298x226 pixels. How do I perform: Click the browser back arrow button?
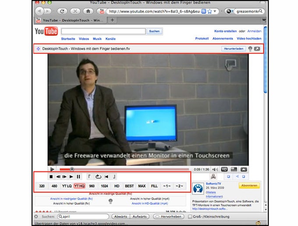(x=39, y=11)
